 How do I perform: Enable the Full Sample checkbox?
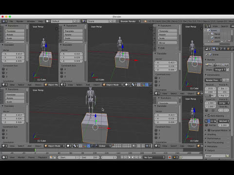[x=207, y=125]
